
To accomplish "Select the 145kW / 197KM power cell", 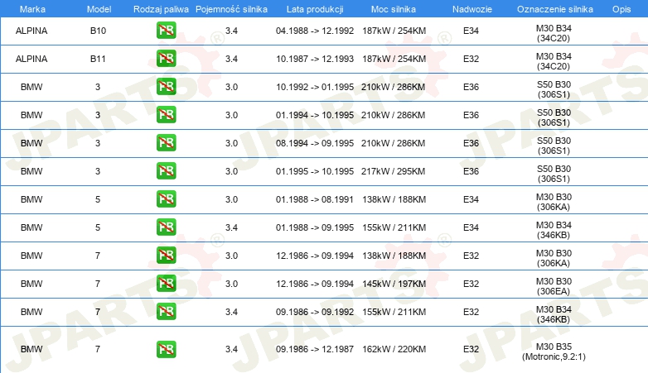I will point(394,283).
